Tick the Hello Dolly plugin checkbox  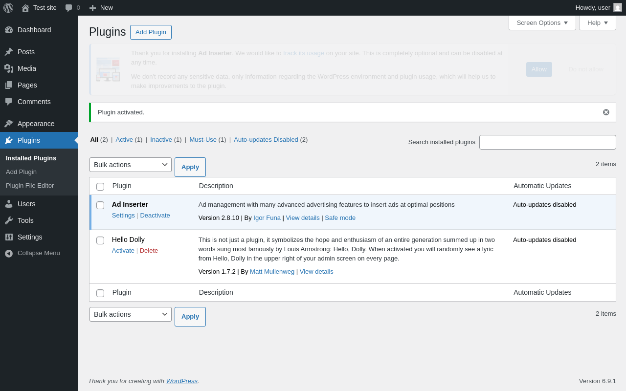pyautogui.click(x=100, y=240)
